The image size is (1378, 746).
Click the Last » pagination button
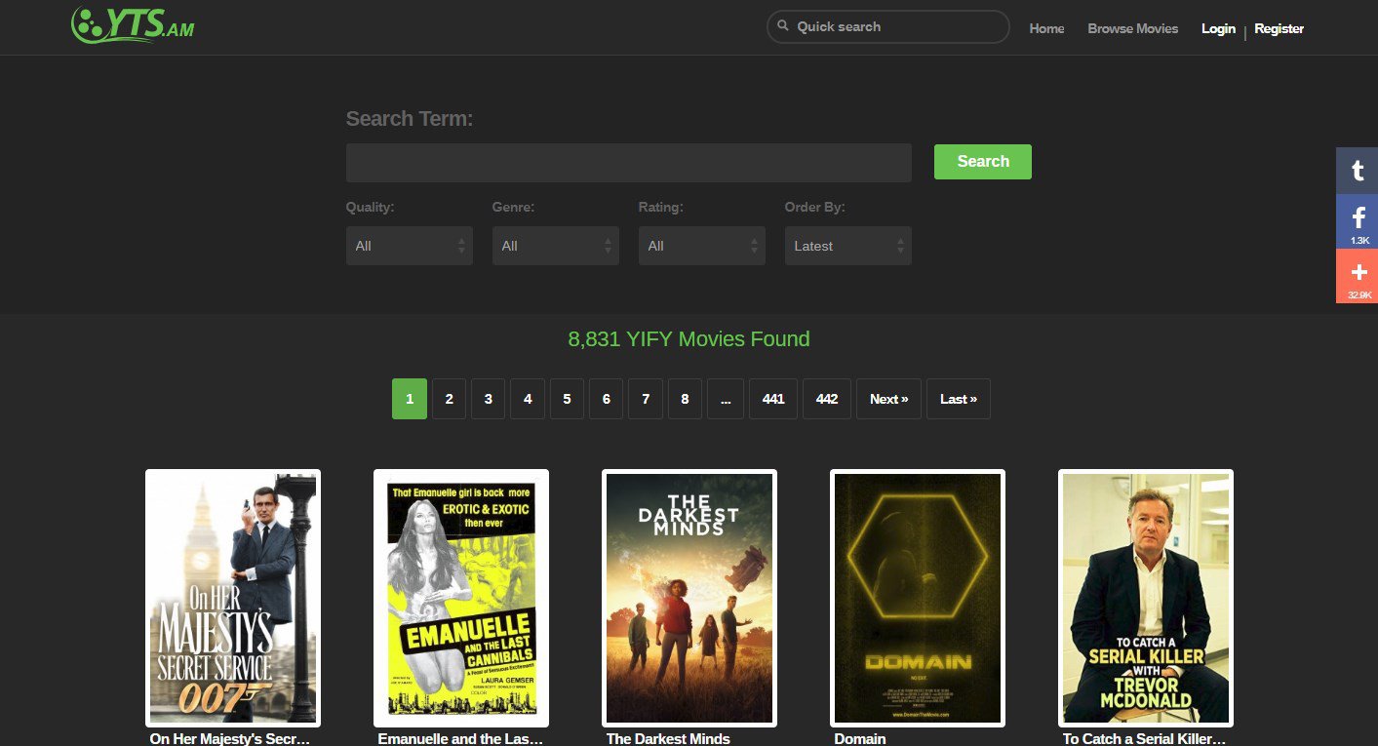(x=959, y=399)
